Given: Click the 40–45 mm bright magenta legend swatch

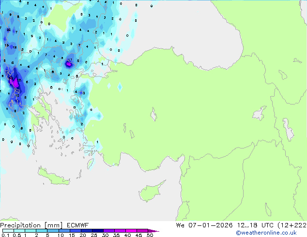Looking at the screenshot, I should [131, 231].
